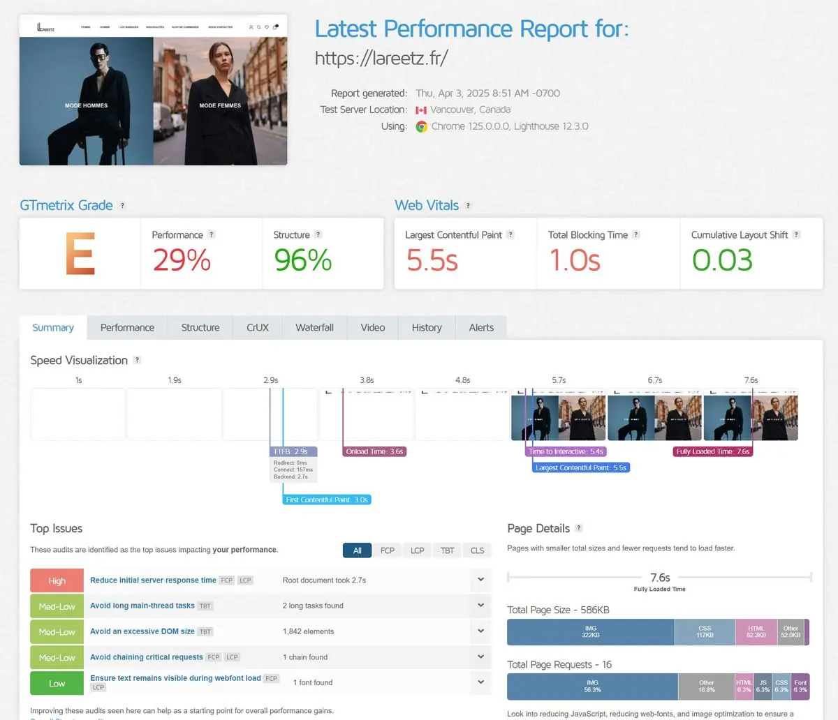
Task: Select the First Contentful Paint 3.0s marker
Action: (327, 500)
